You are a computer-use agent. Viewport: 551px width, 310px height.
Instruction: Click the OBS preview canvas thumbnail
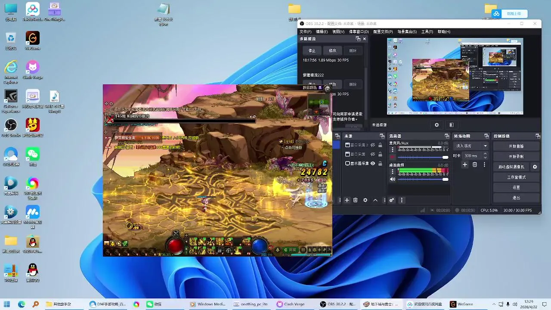[x=455, y=76]
